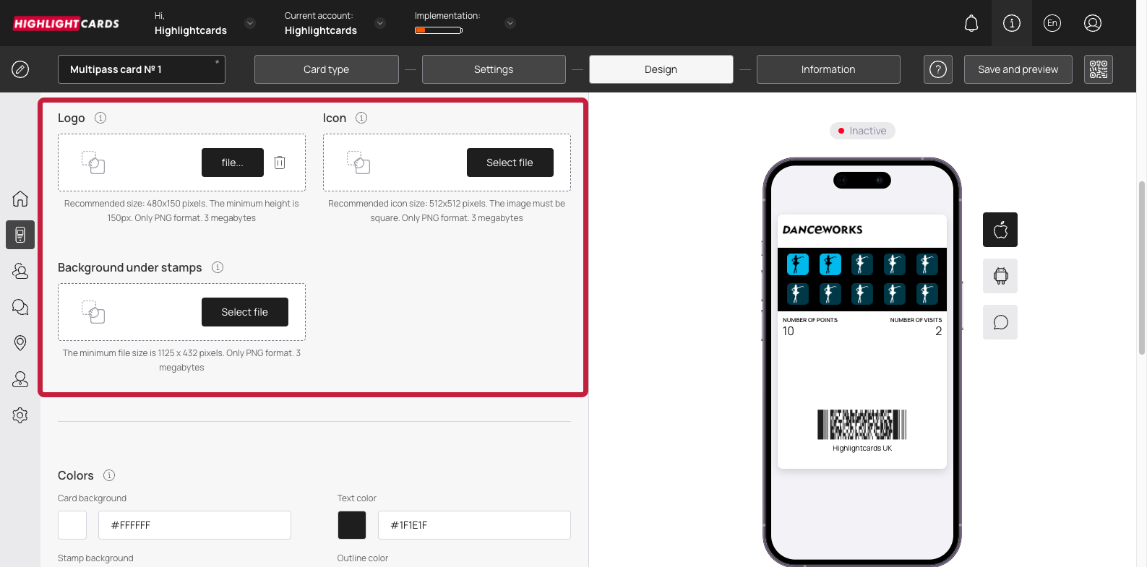
Task: Go to the Information tab
Action: [x=828, y=69]
